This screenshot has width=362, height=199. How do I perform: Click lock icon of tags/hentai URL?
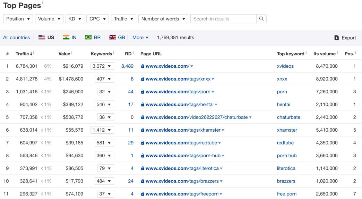pyautogui.click(x=143, y=104)
